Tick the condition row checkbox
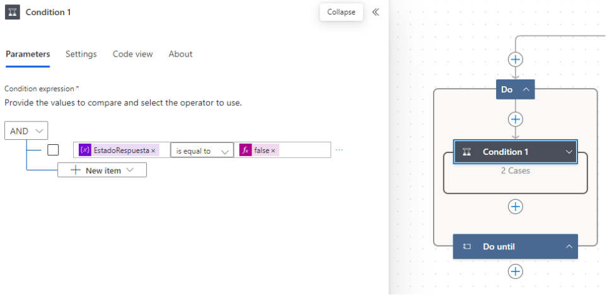The width and height of the screenshot is (607, 296). 54,150
